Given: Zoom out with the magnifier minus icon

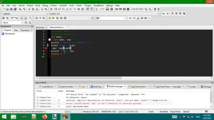Looking at the screenshot, I should (150, 9).
